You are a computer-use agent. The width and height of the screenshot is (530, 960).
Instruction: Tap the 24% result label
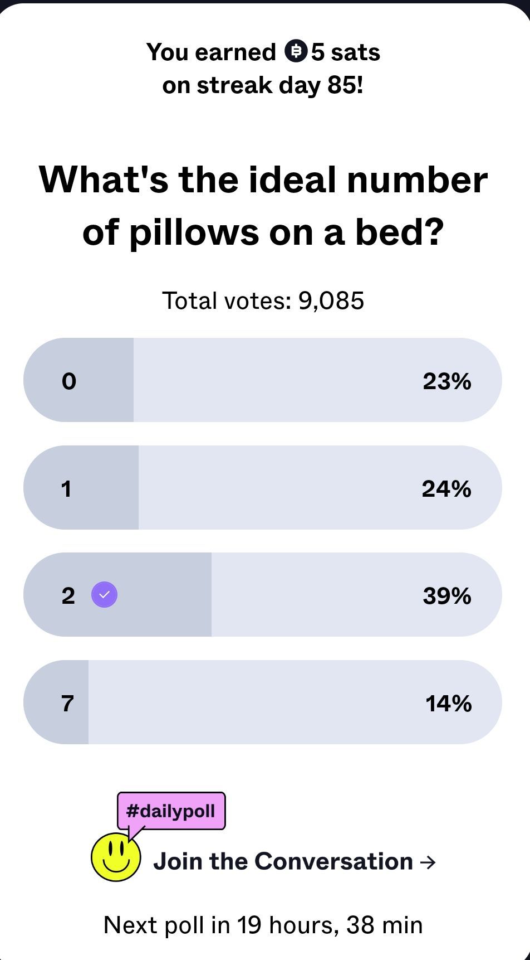click(446, 489)
